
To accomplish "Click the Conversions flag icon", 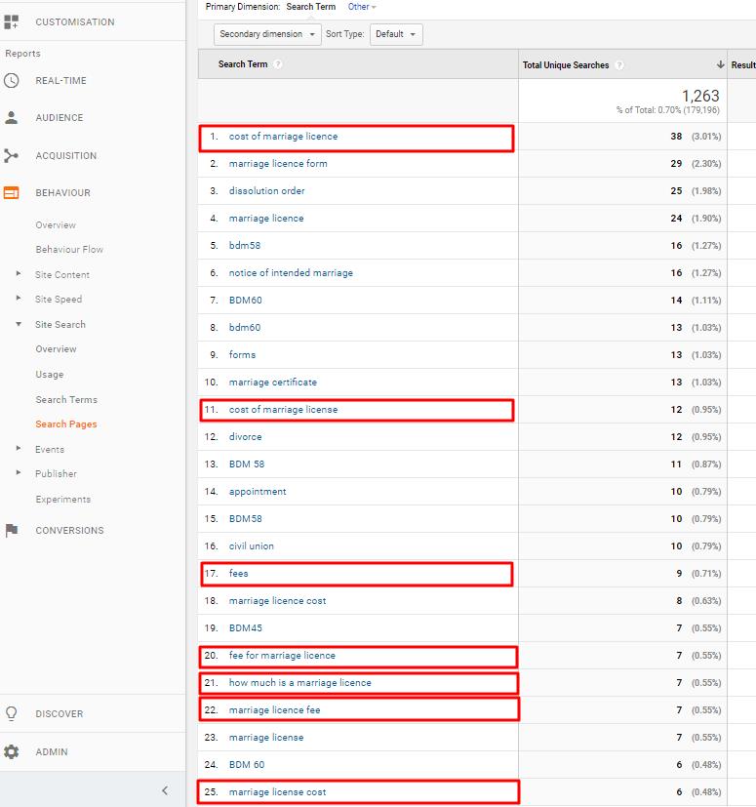I will [12, 530].
